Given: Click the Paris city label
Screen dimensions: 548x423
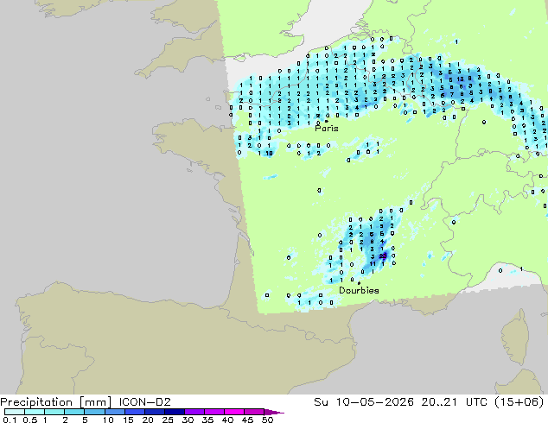Looking at the screenshot, I should 327,129.
